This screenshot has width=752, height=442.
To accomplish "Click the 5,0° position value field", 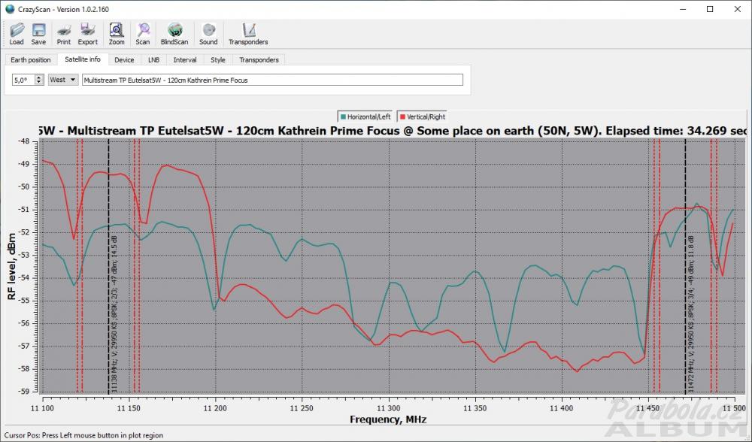I will click(23, 80).
